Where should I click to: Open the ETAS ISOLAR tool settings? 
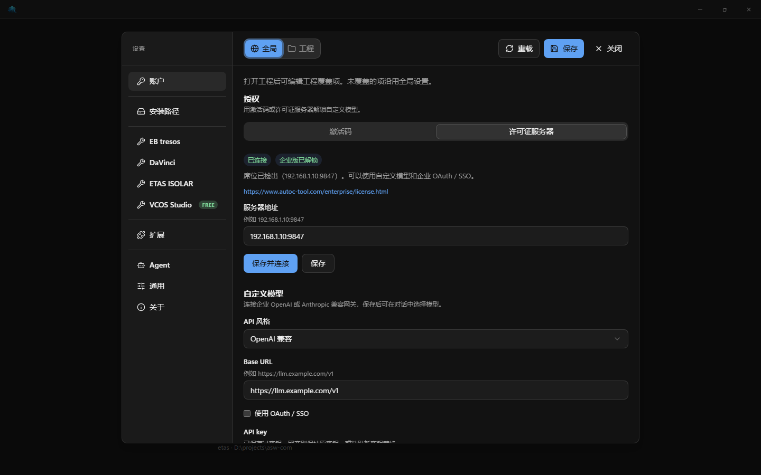pos(177,184)
